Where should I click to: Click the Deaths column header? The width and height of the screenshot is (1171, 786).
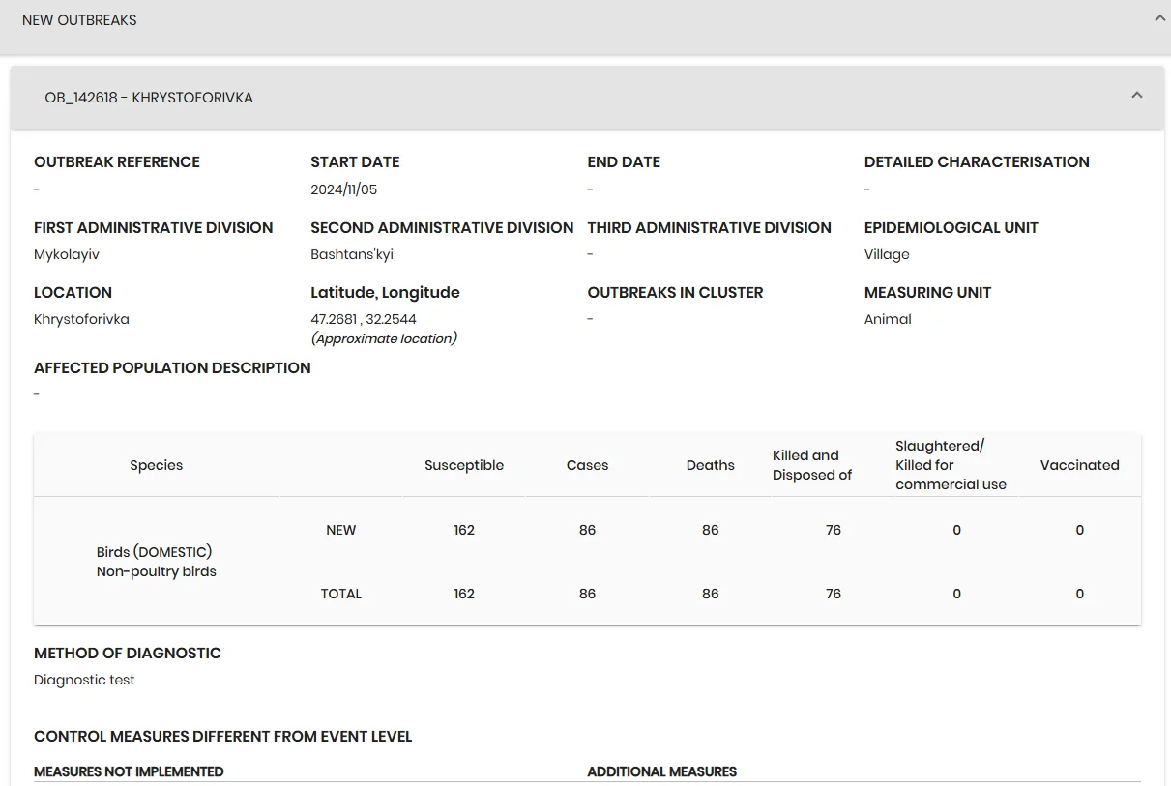[711, 465]
